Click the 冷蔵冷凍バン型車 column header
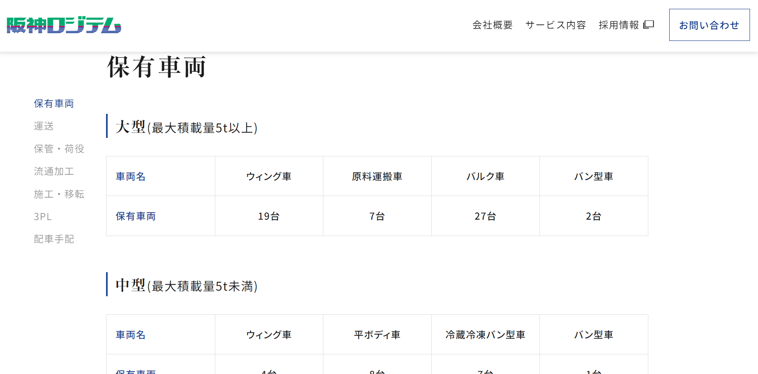The height and width of the screenshot is (374, 758). pos(485,335)
